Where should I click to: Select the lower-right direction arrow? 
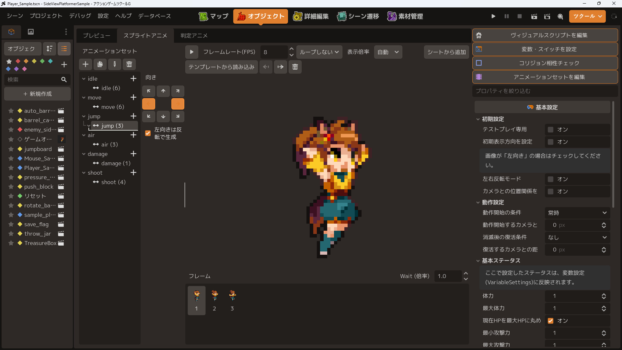click(178, 116)
